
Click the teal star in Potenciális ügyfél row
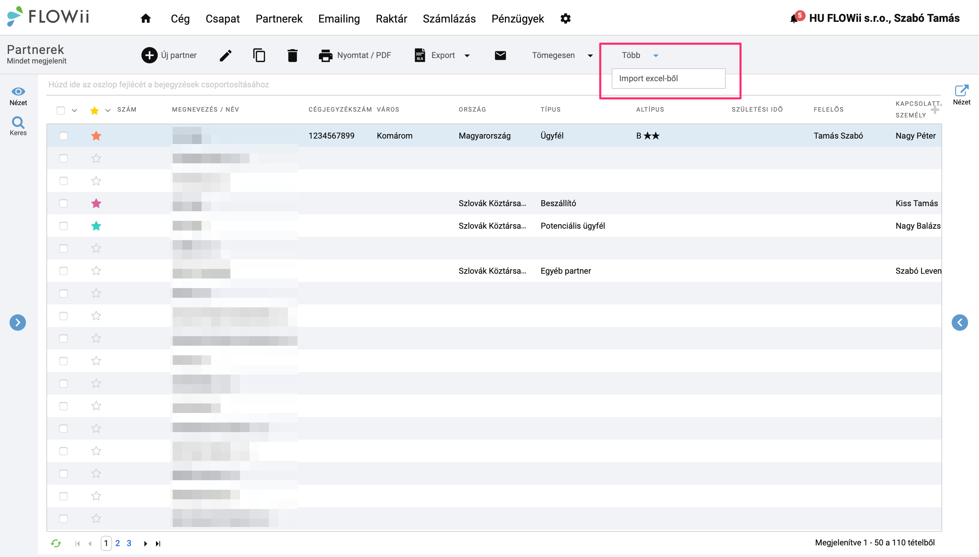[96, 226]
